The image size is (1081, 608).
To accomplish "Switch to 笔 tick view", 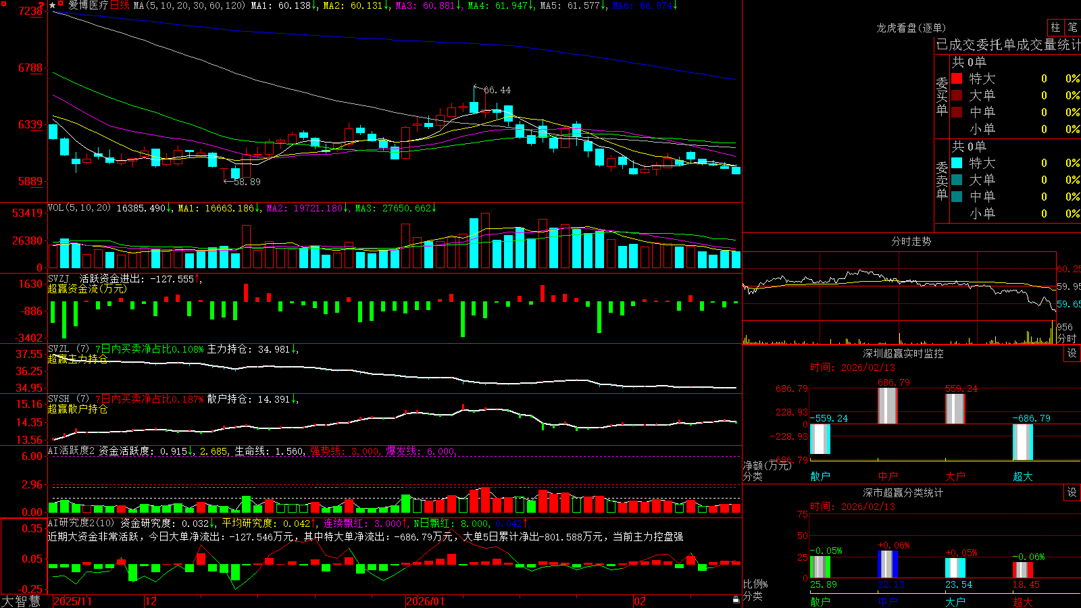I will pos(1072,28).
